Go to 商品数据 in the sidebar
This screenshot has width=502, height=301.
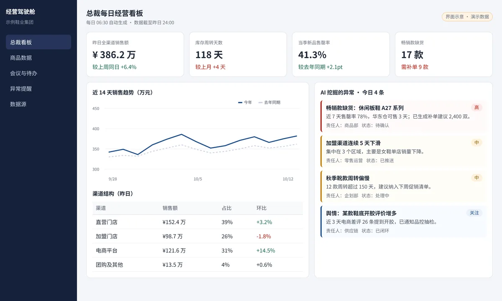(x=38, y=58)
